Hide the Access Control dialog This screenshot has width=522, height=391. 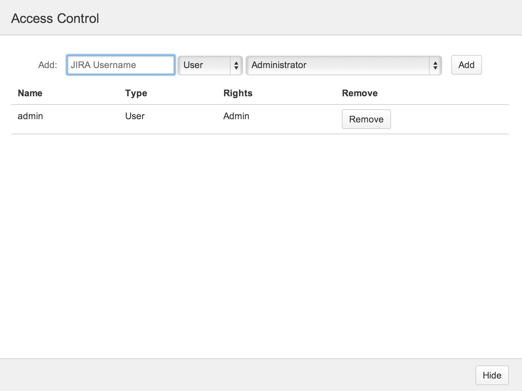tap(492, 375)
